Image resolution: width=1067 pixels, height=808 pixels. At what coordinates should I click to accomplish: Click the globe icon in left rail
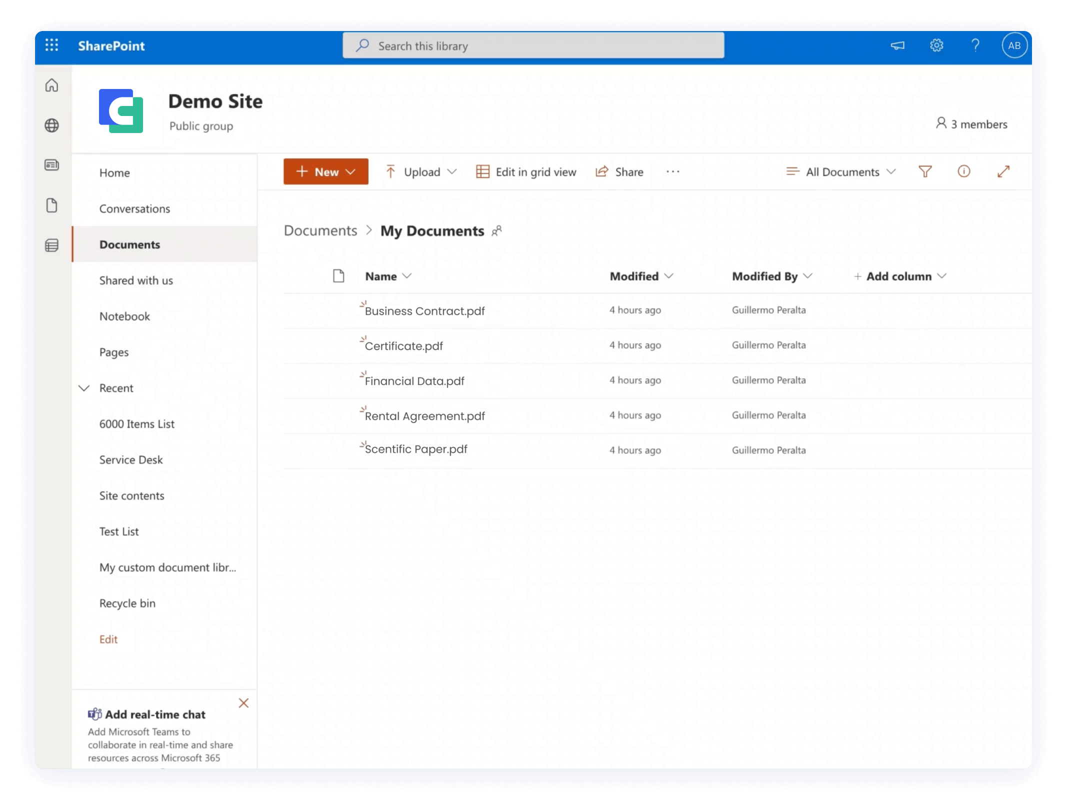[52, 125]
